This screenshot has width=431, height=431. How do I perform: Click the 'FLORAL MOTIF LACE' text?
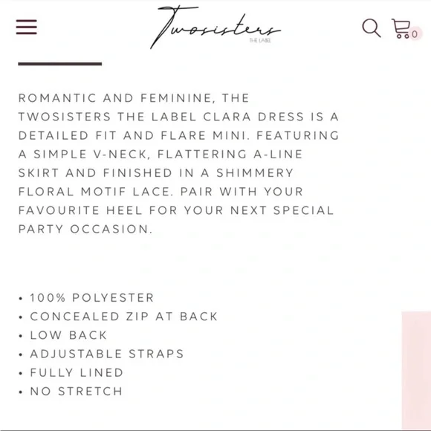94,192
